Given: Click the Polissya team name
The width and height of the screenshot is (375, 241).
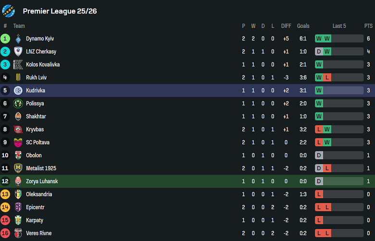Looking at the screenshot, I should coord(36,103).
